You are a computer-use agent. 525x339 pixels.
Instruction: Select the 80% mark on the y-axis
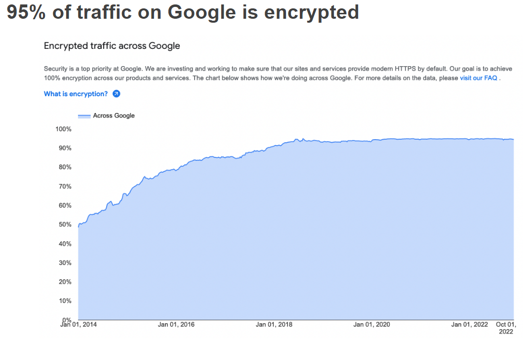(64, 167)
